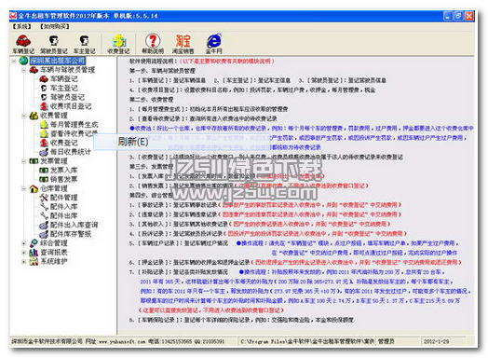Click the icon beside 每日收费统计
The height and width of the screenshot is (358, 488).
click(44, 152)
